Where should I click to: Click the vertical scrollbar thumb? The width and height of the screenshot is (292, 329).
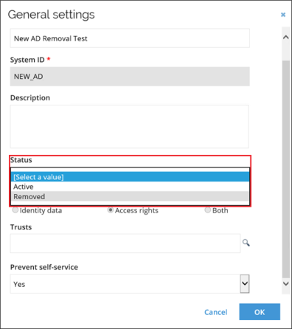pyautogui.click(x=286, y=168)
